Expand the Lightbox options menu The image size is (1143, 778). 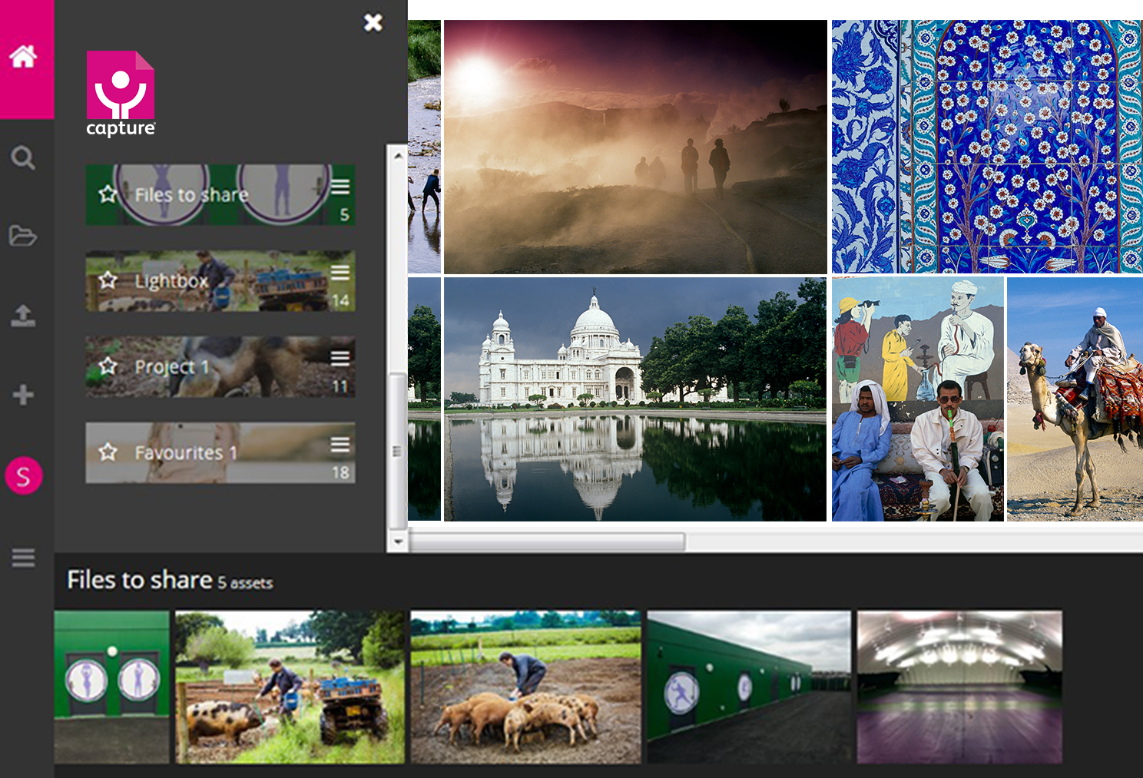pos(340,272)
